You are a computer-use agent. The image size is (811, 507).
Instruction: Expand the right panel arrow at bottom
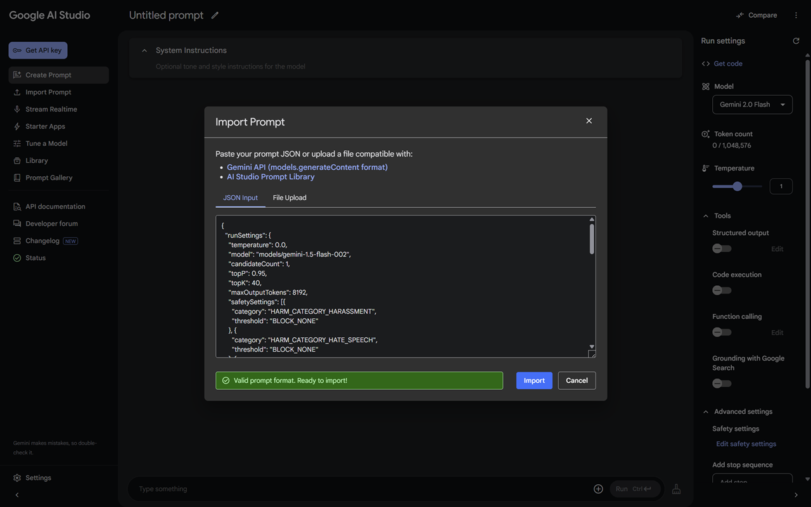(x=796, y=495)
